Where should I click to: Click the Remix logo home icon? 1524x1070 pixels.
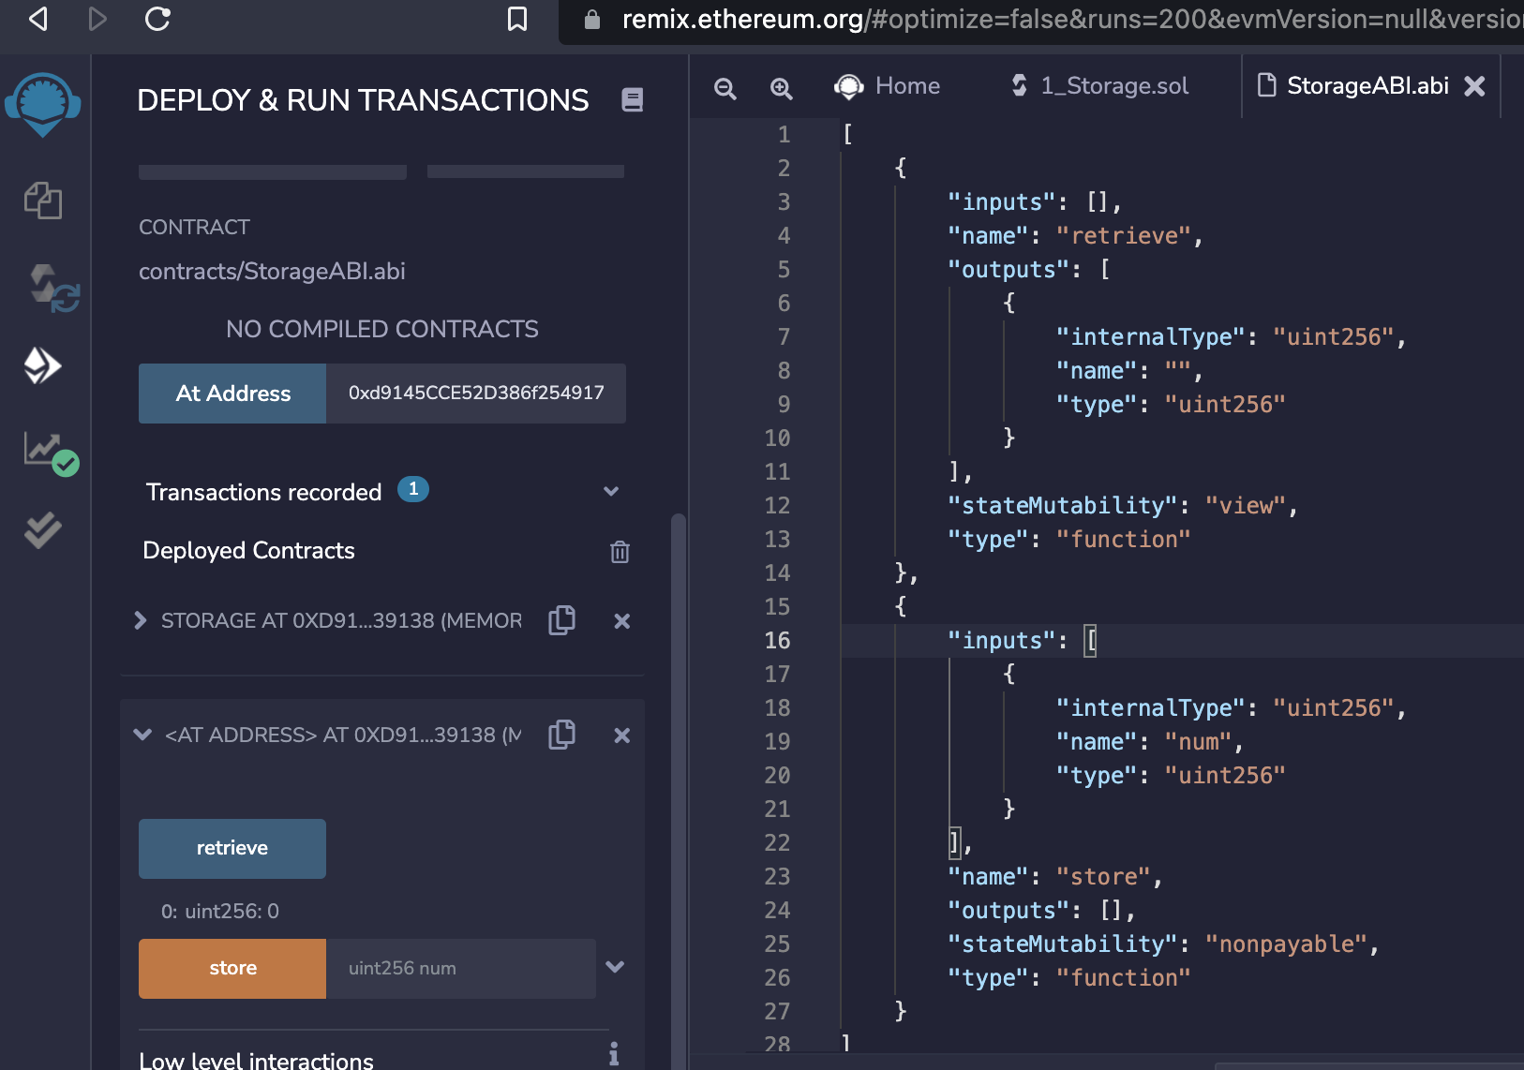(x=45, y=105)
